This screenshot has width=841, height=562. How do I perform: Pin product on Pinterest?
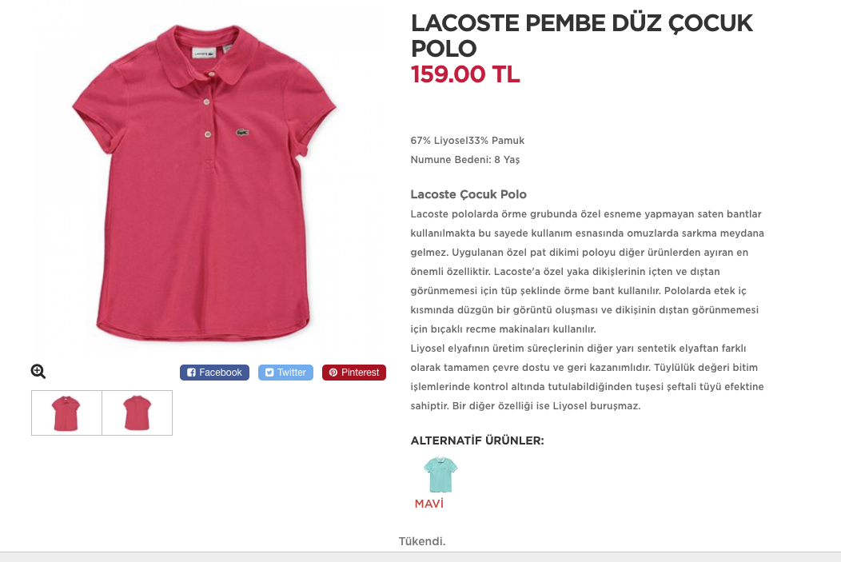coord(354,373)
